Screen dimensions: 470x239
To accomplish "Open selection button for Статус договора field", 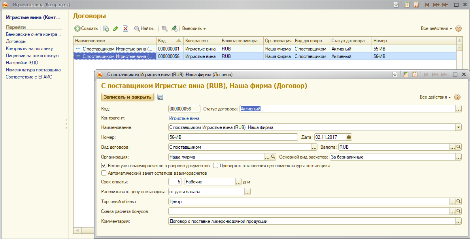I will tap(458, 109).
